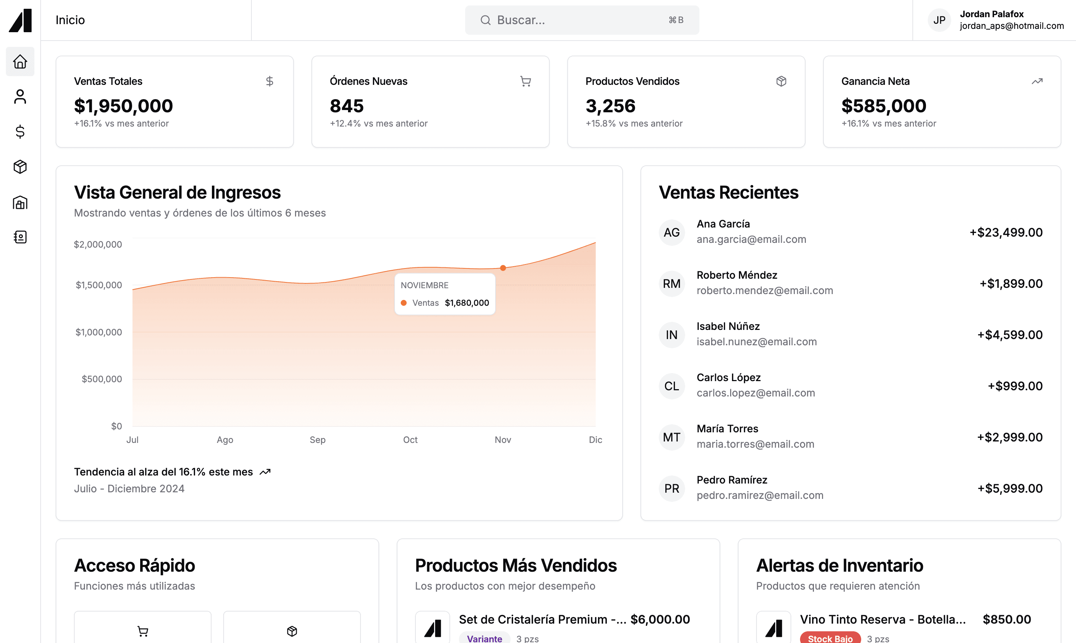Click the box quick access tile
This screenshot has width=1076, height=643.
pos(292,627)
